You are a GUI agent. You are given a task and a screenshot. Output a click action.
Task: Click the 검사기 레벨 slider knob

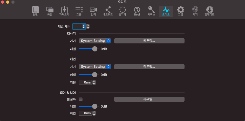coord(95,49)
